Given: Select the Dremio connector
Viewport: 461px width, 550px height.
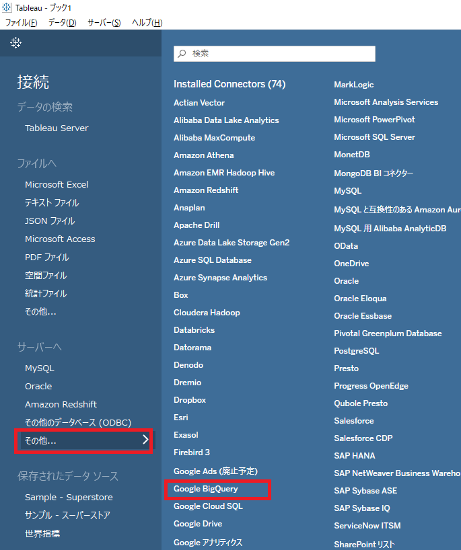Looking at the screenshot, I should point(188,383).
